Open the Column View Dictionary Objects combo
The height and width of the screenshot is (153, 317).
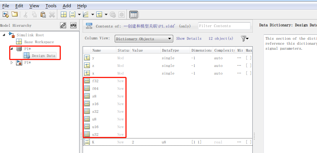[144, 39]
